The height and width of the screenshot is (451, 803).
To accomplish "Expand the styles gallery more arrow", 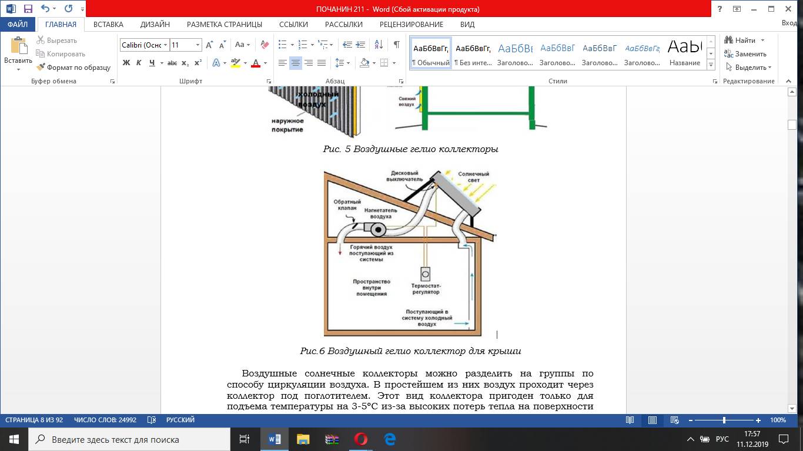I will point(711,65).
